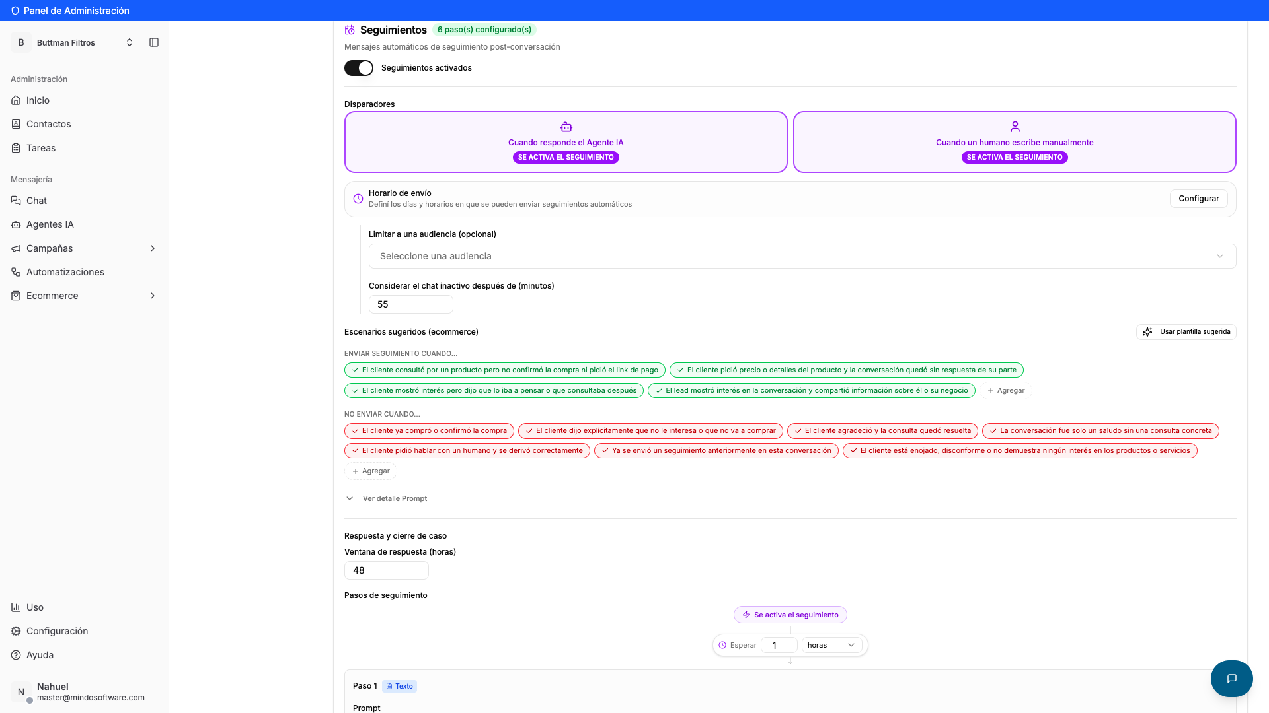
Task: Click the robot icon in Agente IA trigger
Action: click(x=566, y=127)
